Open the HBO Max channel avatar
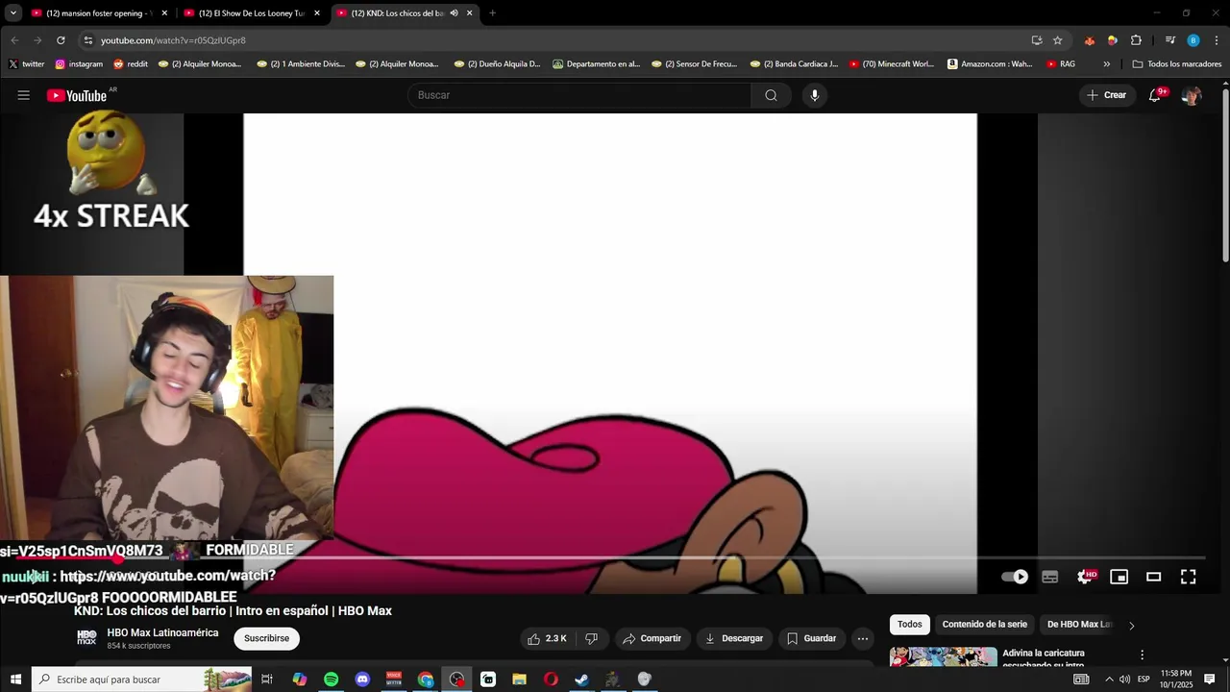Screen dimensions: 1230x692 pos(86,638)
